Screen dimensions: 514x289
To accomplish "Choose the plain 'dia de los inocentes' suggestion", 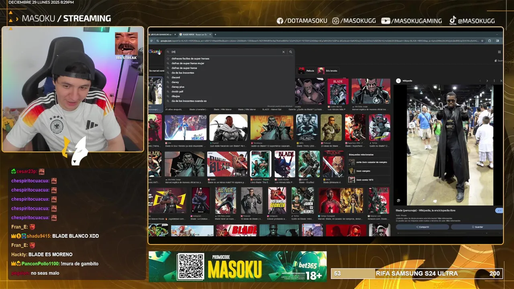I will tap(183, 73).
